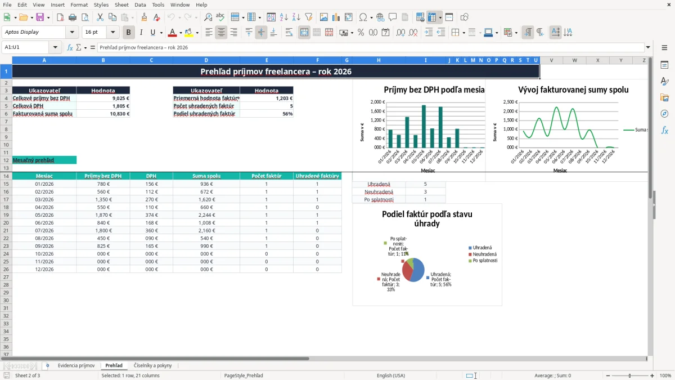Open the borders dropdown arrow
675x380 pixels.
tap(463, 33)
